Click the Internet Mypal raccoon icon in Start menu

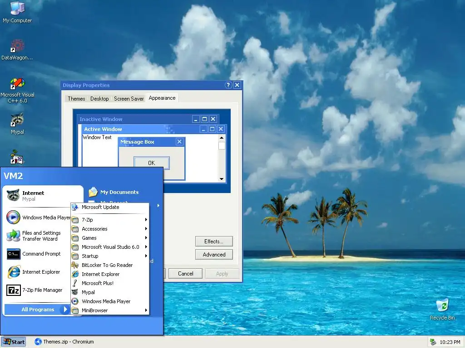click(13, 195)
